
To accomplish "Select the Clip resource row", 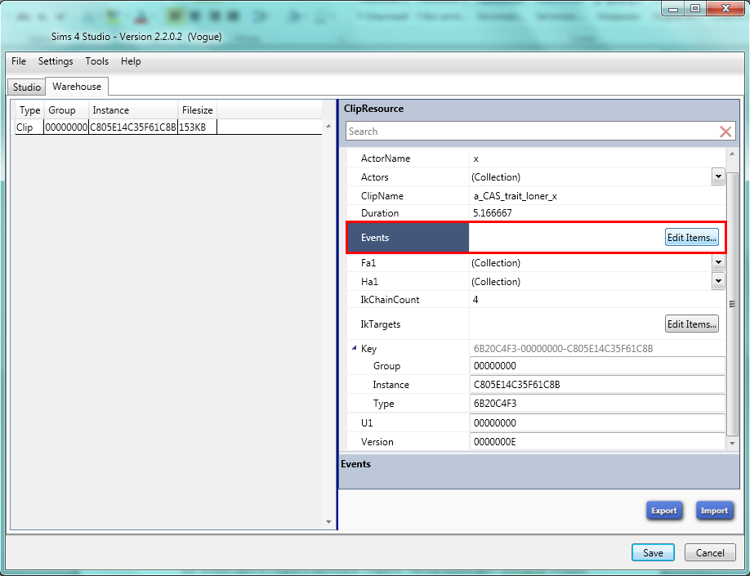I will tap(114, 127).
